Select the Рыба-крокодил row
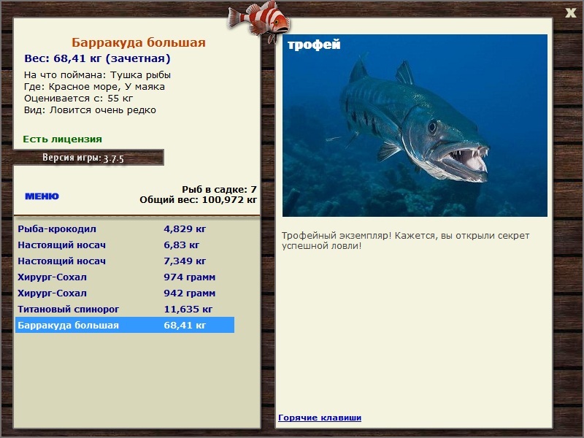Screen dimensions: 584x438 [125, 229]
